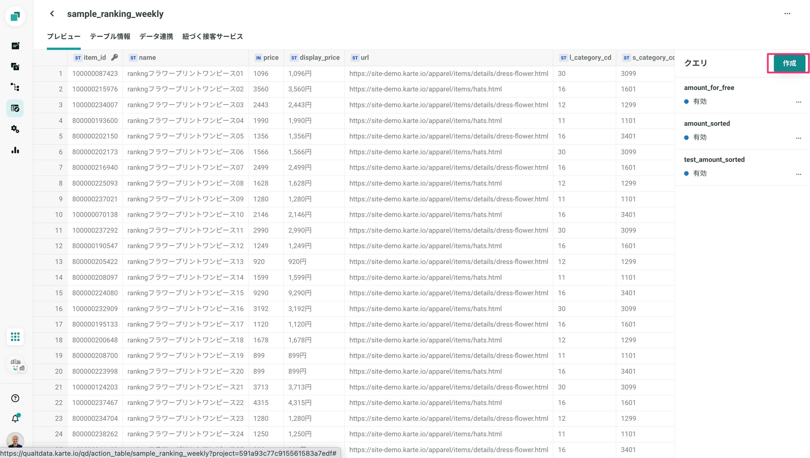Image resolution: width=810 pixels, height=458 pixels.
Task: Open the page-level three-dot menu at top right
Action: [787, 14]
